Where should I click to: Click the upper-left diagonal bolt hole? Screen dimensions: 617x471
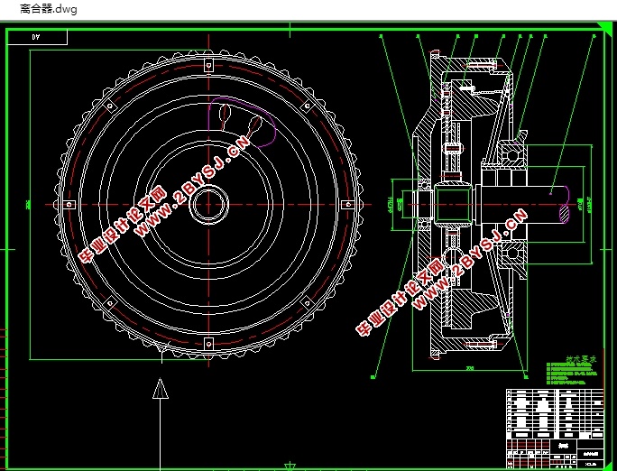point(111,106)
